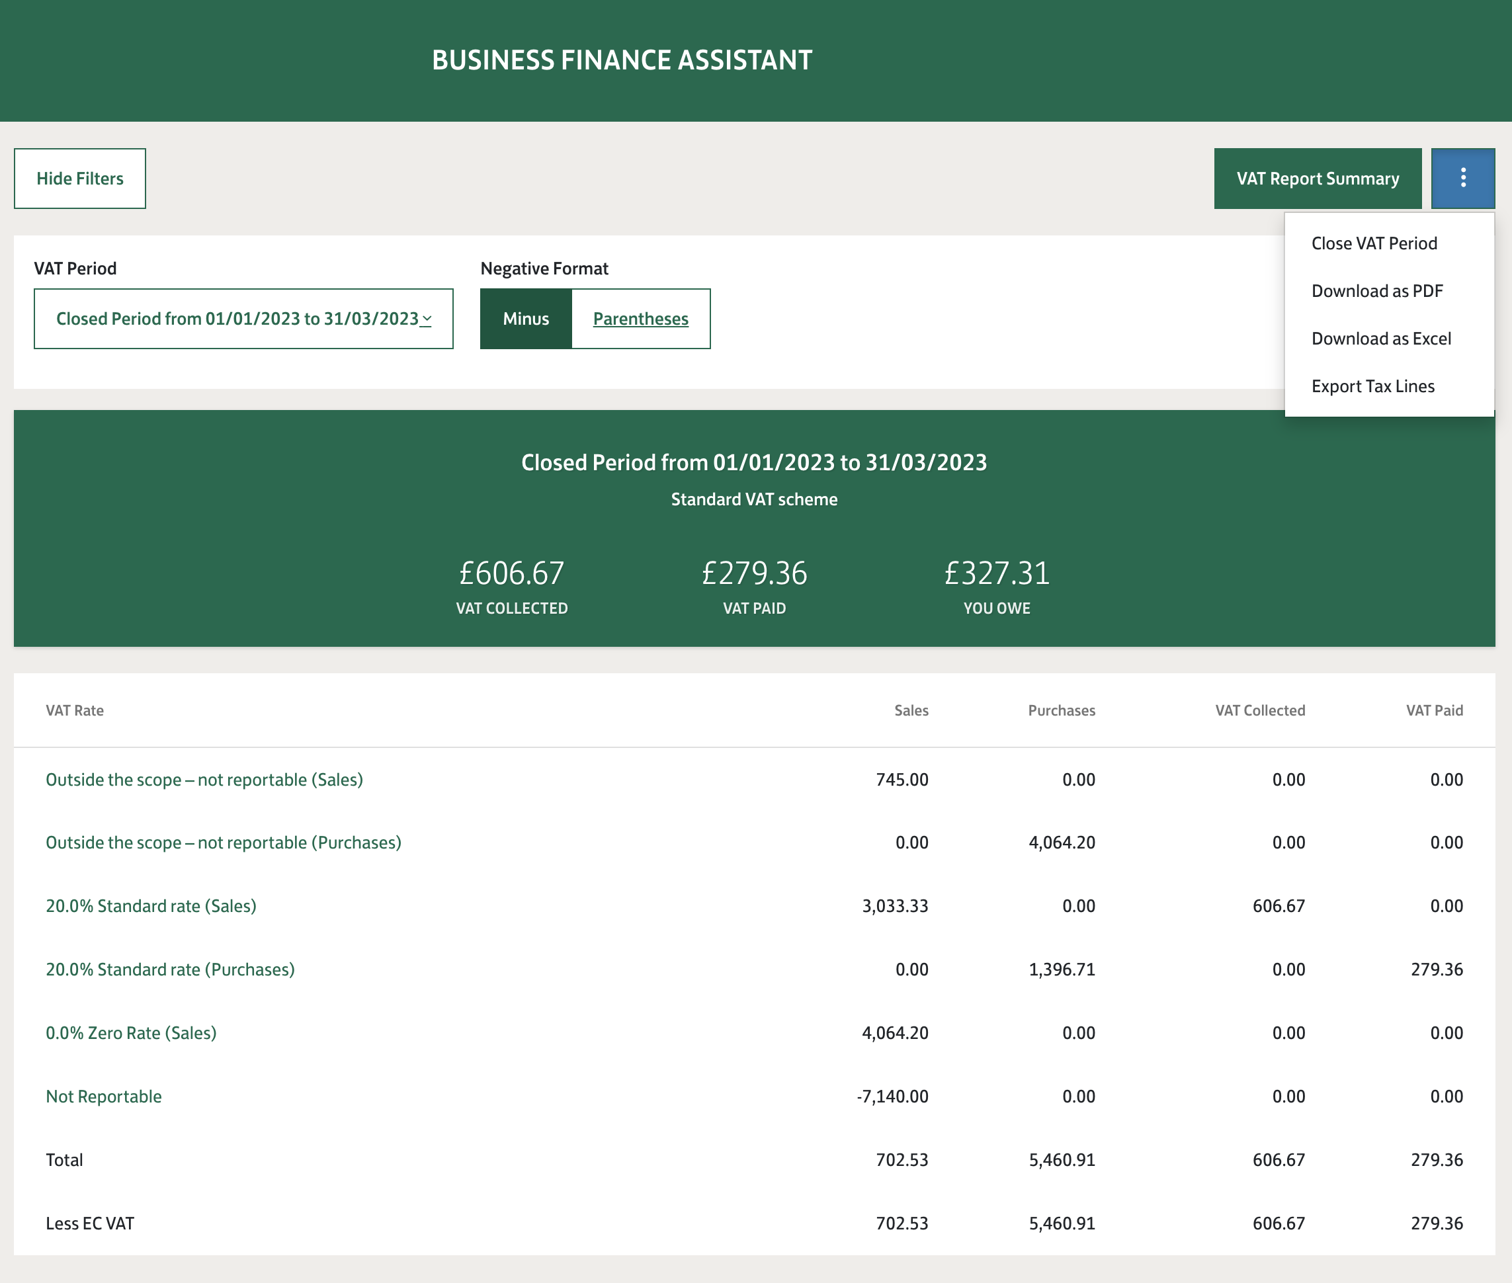The height and width of the screenshot is (1283, 1512).
Task: Switch negative format to Parentheses
Action: click(x=640, y=319)
